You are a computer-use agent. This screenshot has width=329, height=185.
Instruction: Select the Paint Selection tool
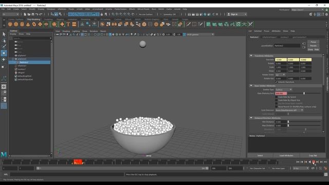[4, 47]
